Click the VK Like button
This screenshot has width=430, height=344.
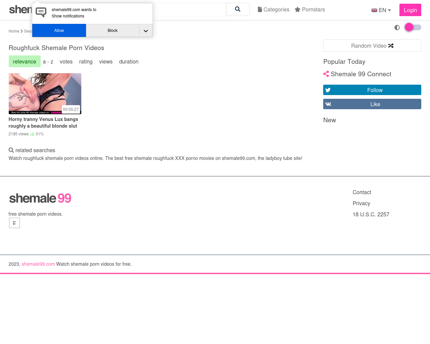tap(372, 104)
